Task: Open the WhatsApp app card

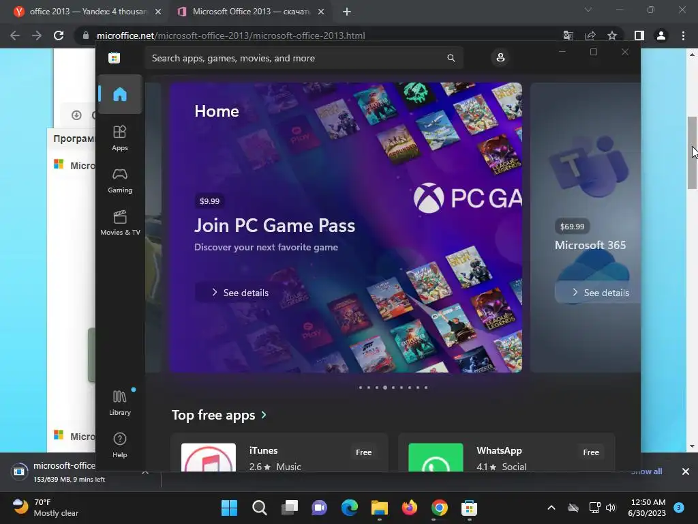Action: (x=506, y=452)
